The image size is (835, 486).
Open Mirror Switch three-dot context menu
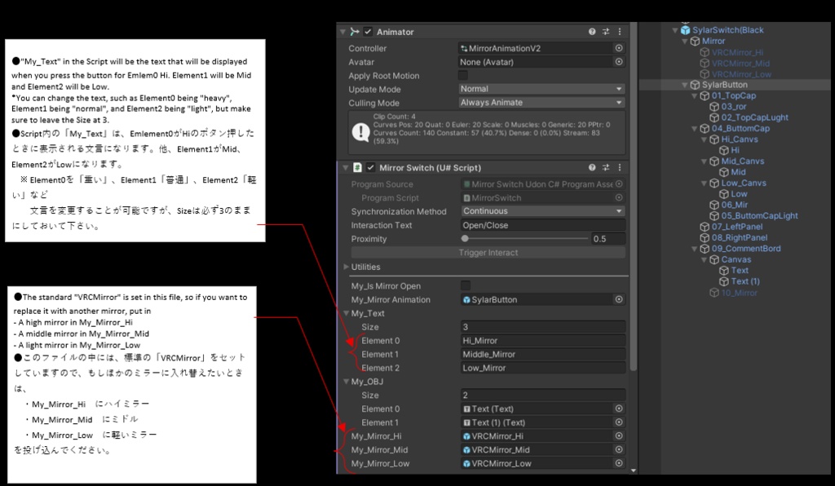(620, 167)
